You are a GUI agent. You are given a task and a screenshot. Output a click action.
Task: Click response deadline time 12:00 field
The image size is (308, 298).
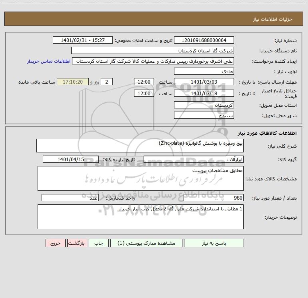coord(144,82)
